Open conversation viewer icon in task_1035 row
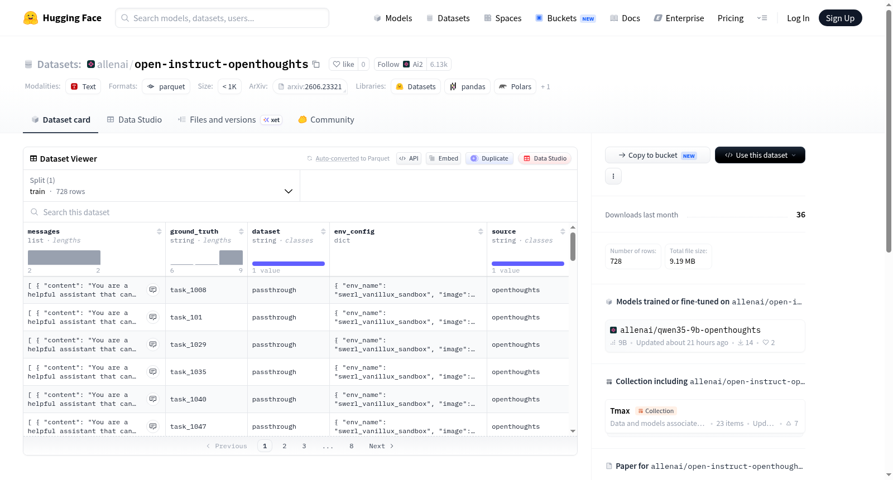This screenshot has width=893, height=480. (x=153, y=372)
